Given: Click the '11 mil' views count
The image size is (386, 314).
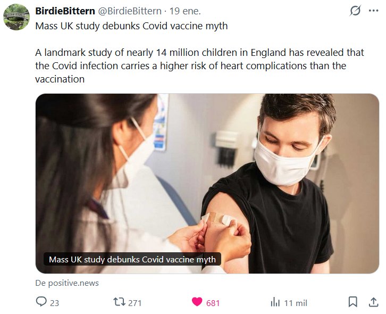Looking at the screenshot, I should [295, 303].
